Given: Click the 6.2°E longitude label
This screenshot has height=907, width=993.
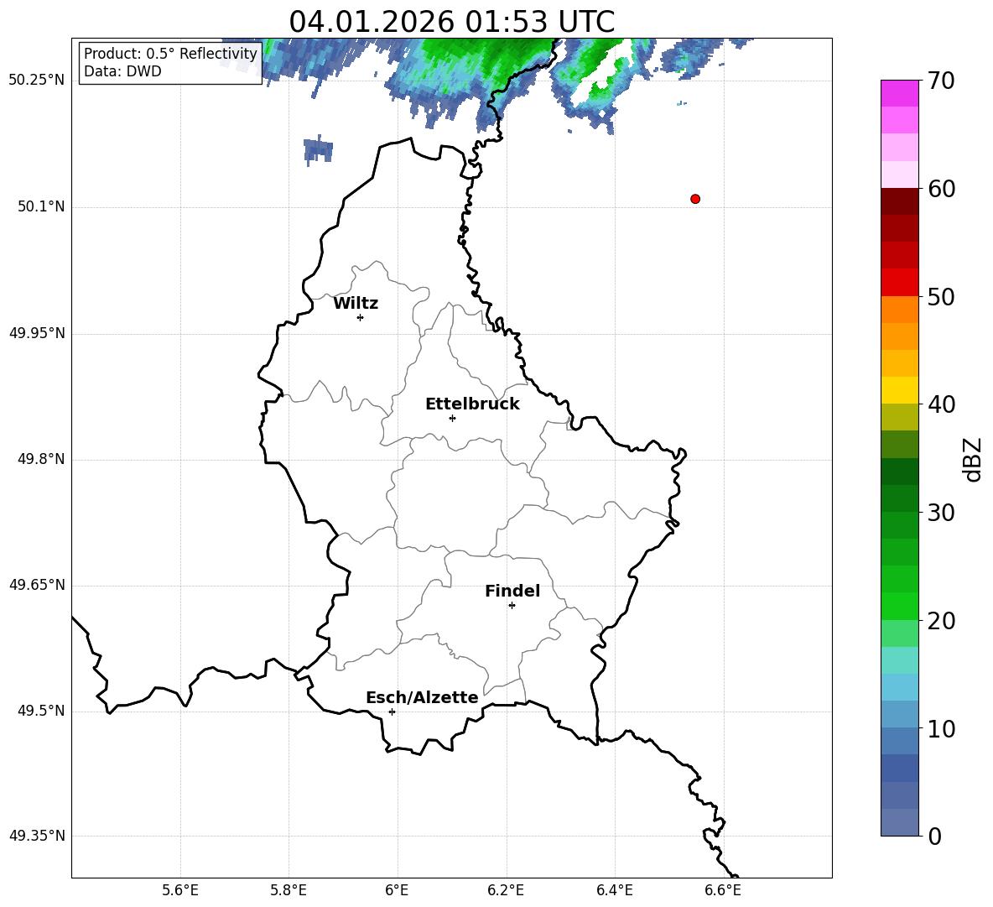Looking at the screenshot, I should tap(506, 890).
